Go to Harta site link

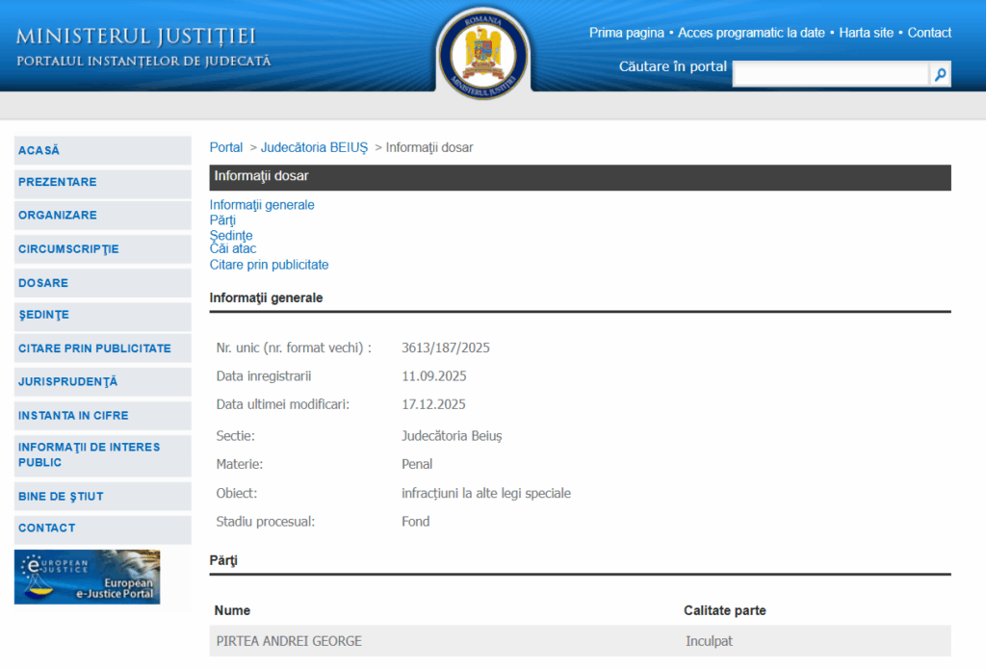pyautogui.click(x=867, y=33)
